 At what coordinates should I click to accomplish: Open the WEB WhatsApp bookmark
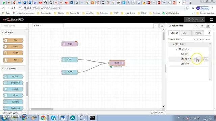coord(171,13)
